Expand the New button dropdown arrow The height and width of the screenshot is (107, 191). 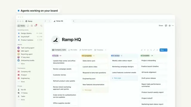coord(166,50)
